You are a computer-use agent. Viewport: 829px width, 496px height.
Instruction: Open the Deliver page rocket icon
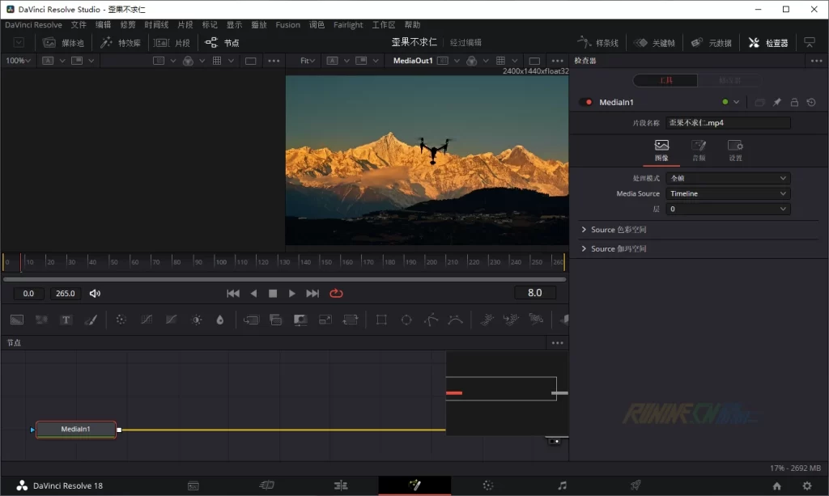pos(636,485)
